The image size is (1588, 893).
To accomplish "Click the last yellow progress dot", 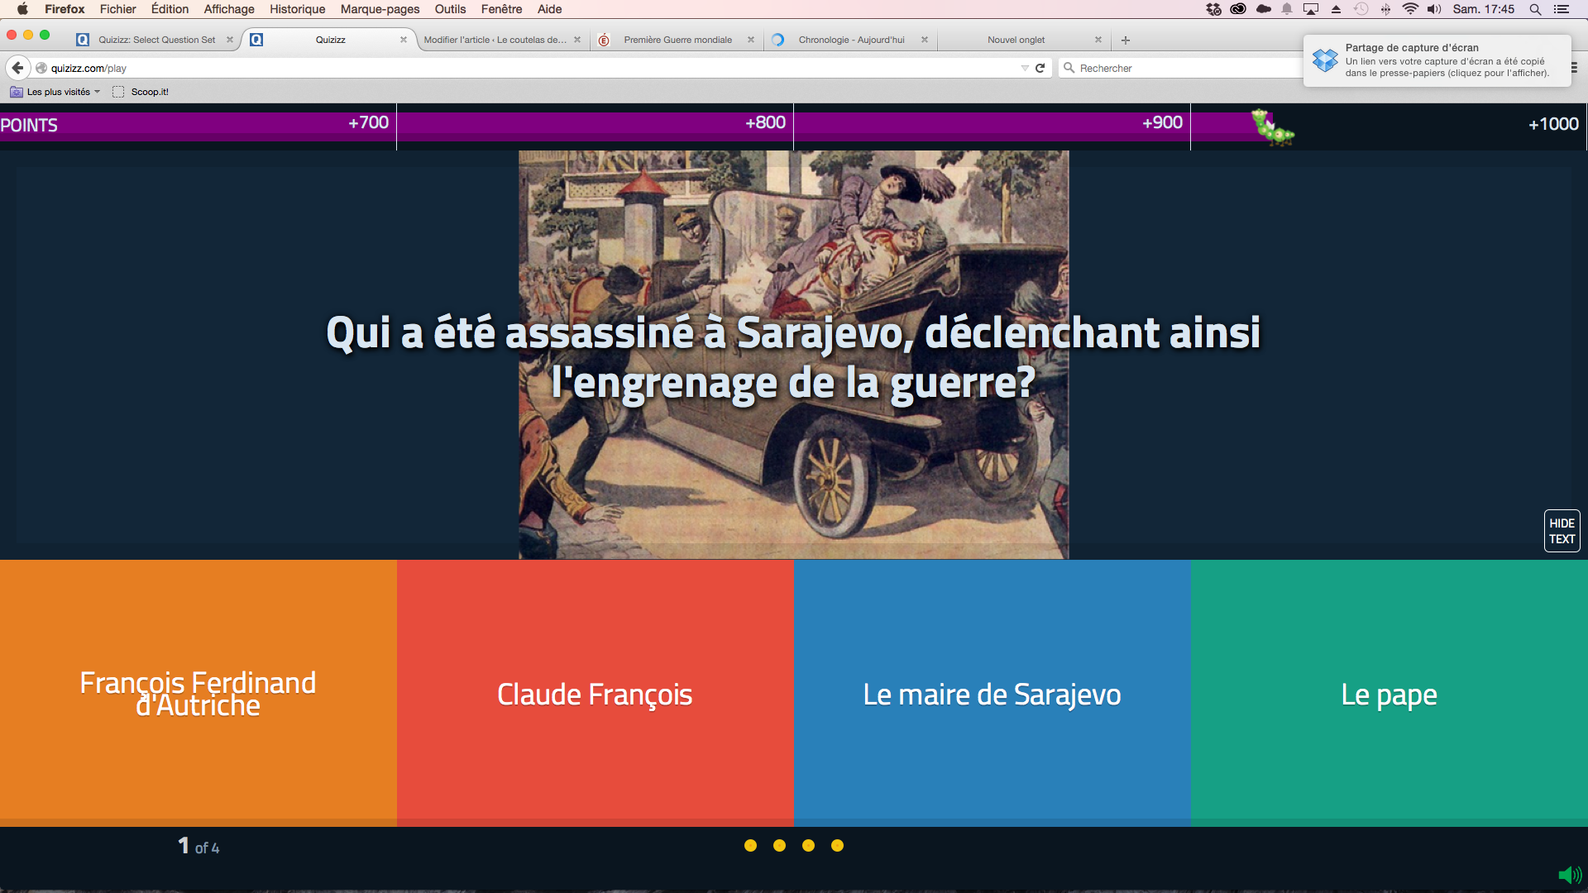I will (x=837, y=845).
